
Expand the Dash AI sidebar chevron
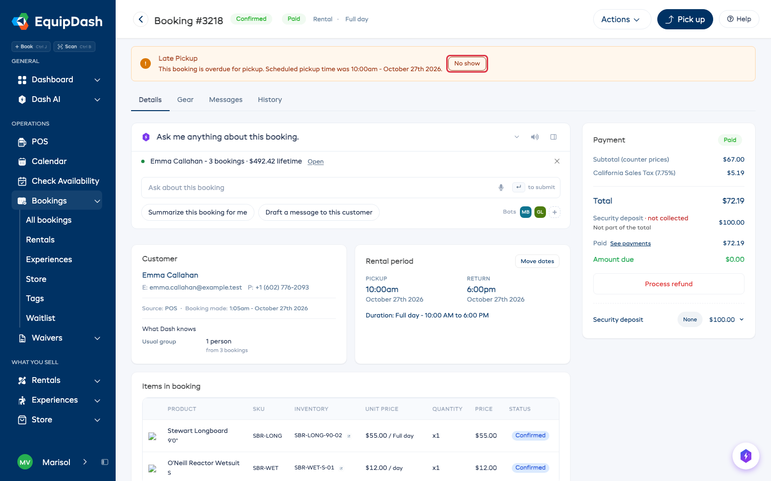97,100
